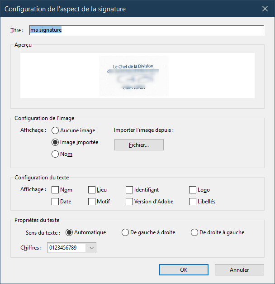Check the Lieu checkbox

pyautogui.click(x=92, y=190)
